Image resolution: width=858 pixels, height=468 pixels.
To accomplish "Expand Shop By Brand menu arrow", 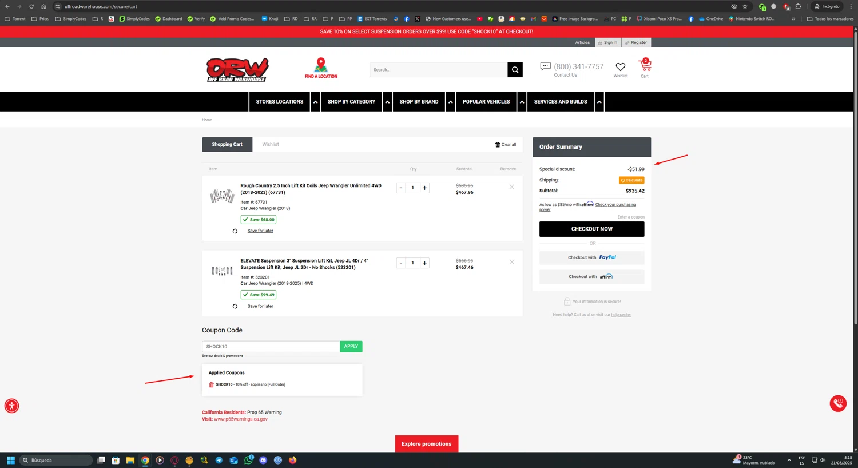I will click(450, 102).
